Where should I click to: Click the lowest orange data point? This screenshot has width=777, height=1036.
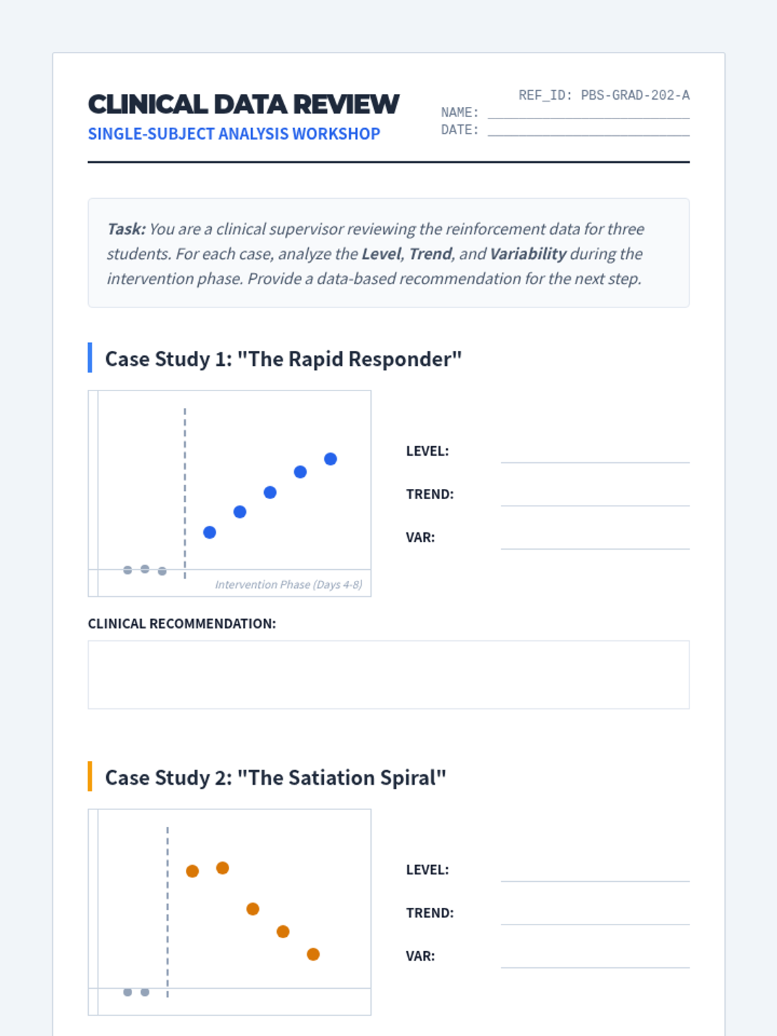[x=313, y=954]
